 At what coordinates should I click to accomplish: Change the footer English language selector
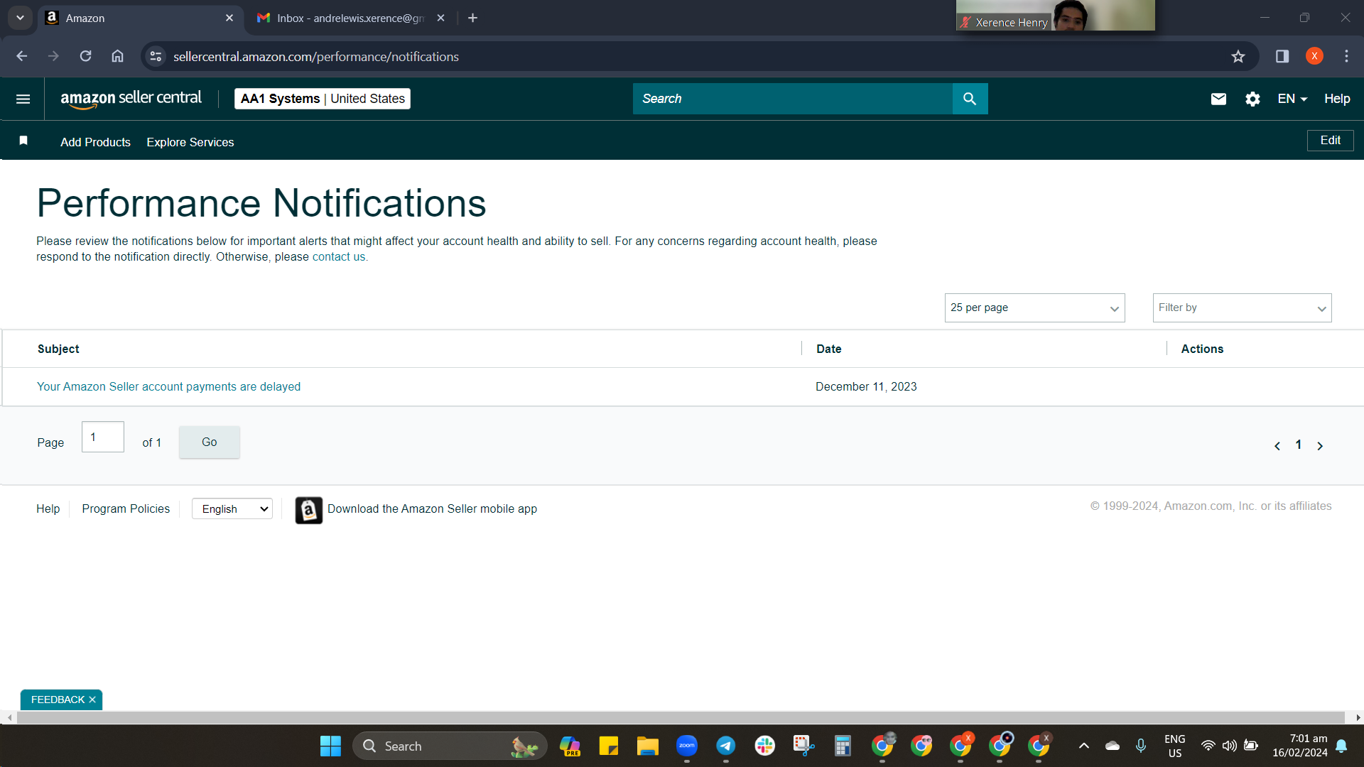pos(232,508)
